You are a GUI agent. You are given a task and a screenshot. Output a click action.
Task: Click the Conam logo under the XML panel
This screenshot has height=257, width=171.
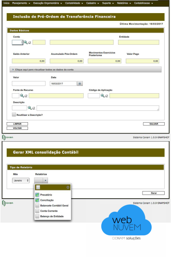[x=8, y=203]
